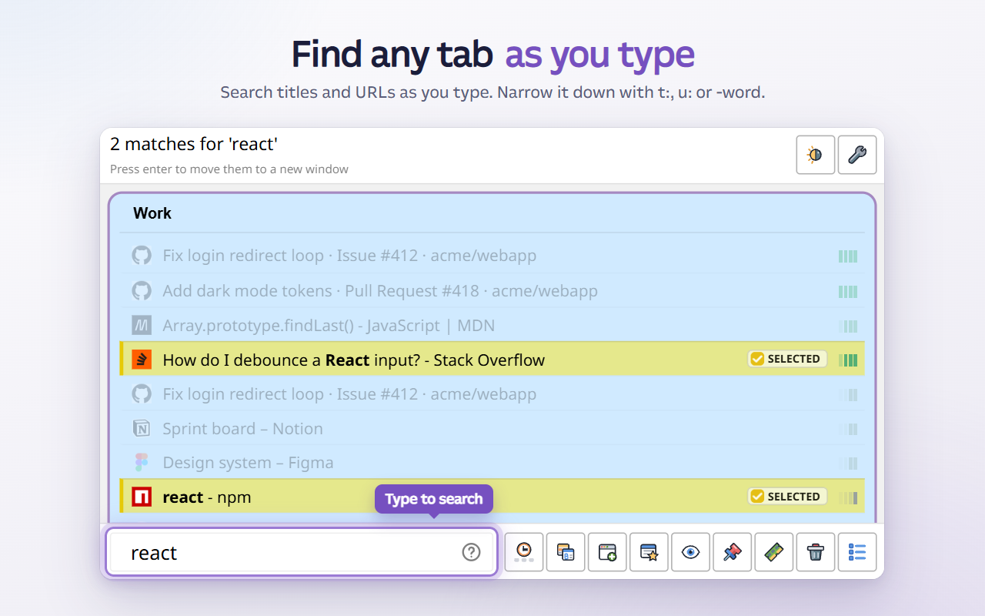This screenshot has width=985, height=616.
Task: Open 'Add dark mode tokens' pull request row
Action: coord(492,291)
